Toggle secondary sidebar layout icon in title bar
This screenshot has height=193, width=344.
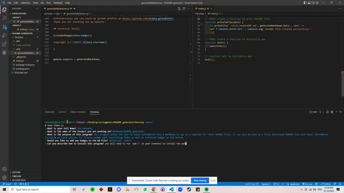tap(313, 3)
